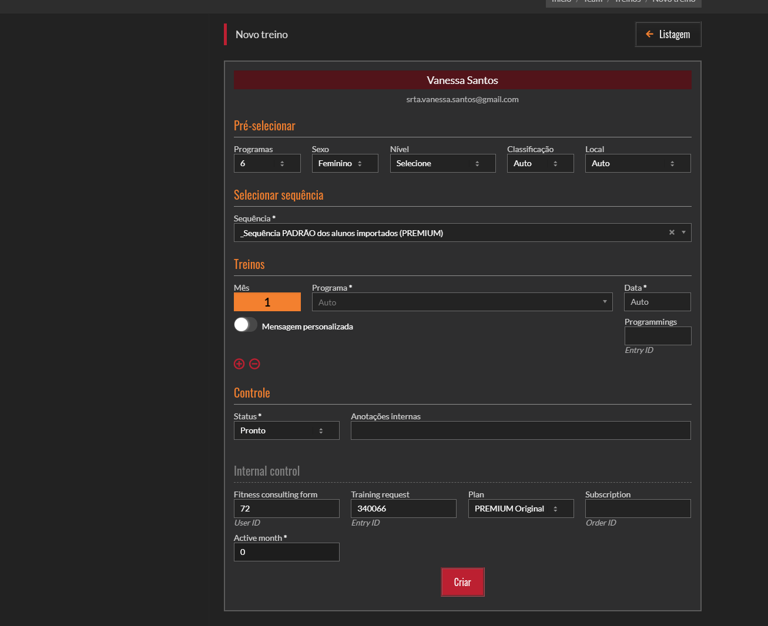Viewport: 768px width, 626px height.
Task: Open the Programas dropdown
Action: [x=267, y=163]
